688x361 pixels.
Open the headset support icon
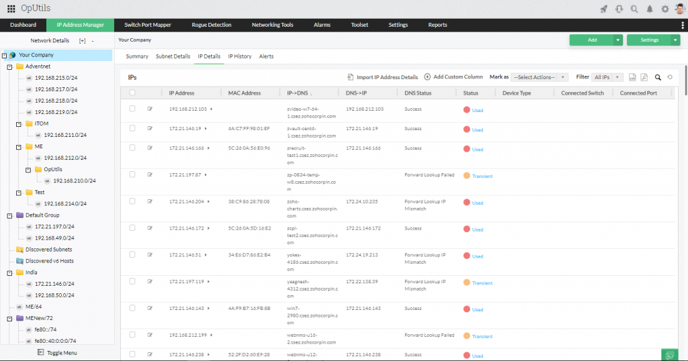coord(618,9)
